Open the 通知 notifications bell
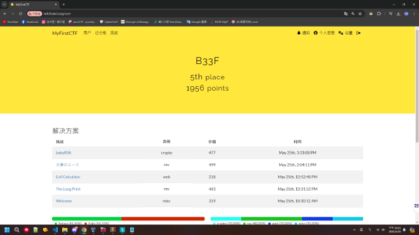Image resolution: width=419 pixels, height=235 pixels. click(303, 33)
